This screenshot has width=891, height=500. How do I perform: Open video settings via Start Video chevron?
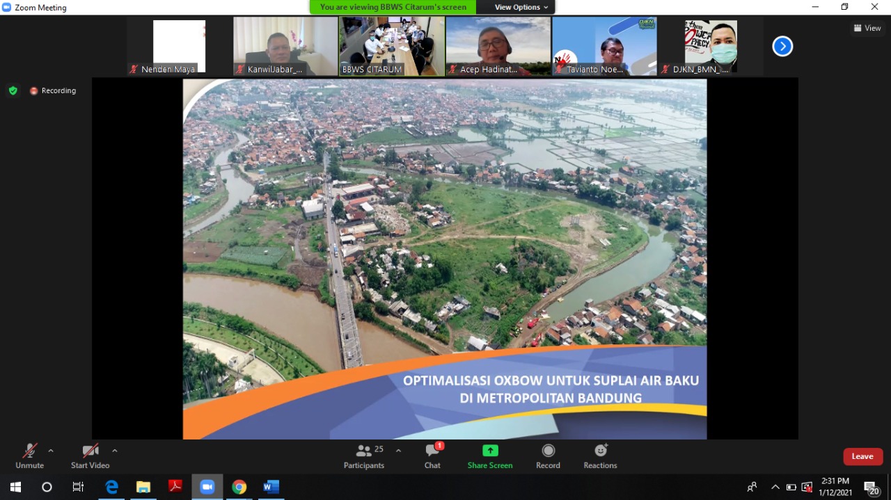(x=115, y=449)
